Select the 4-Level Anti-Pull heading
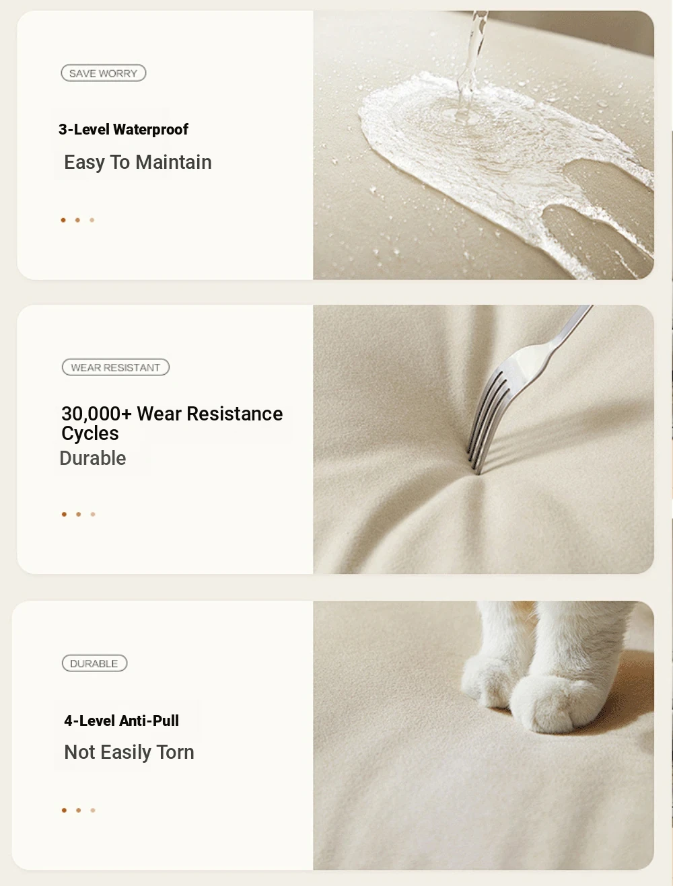 pyautogui.click(x=122, y=721)
